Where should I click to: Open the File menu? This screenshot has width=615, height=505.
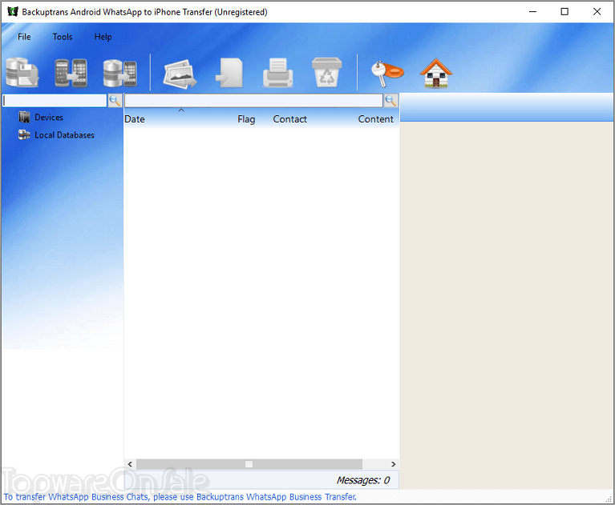[24, 37]
